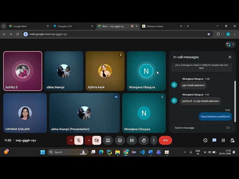239x179 pixels.
Task: Expand audio settings chevron beside microphone
Action: 71,140
